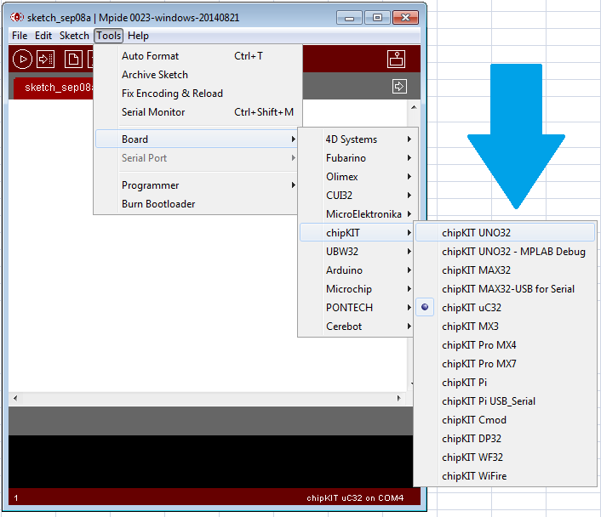Screen dimensions: 601x517
Task: Choose Archive Sketch menu entry
Action: pyautogui.click(x=196, y=75)
